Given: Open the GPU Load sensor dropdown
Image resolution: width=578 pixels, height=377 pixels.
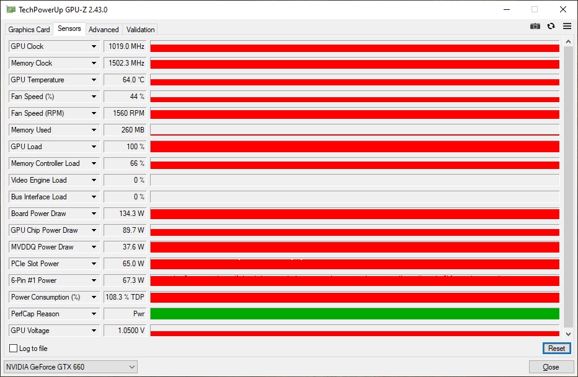Looking at the screenshot, I should click(54, 147).
